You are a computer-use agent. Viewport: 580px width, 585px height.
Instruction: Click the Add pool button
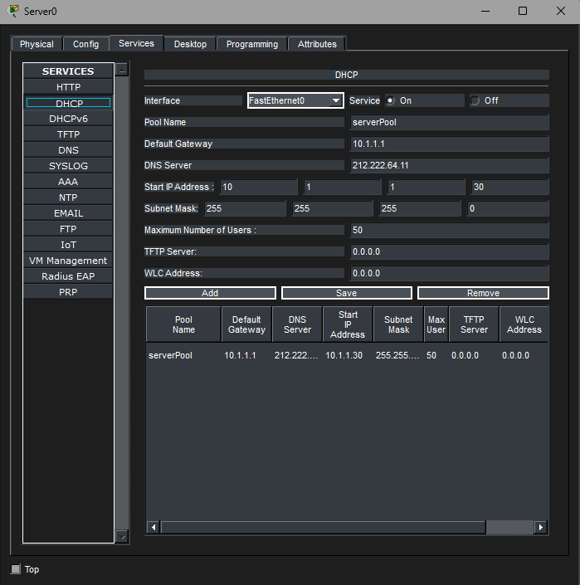[210, 293]
